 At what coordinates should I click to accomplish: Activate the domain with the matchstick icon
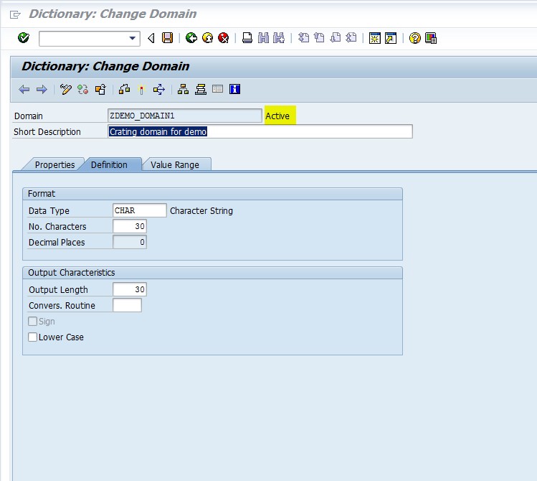tap(141, 90)
